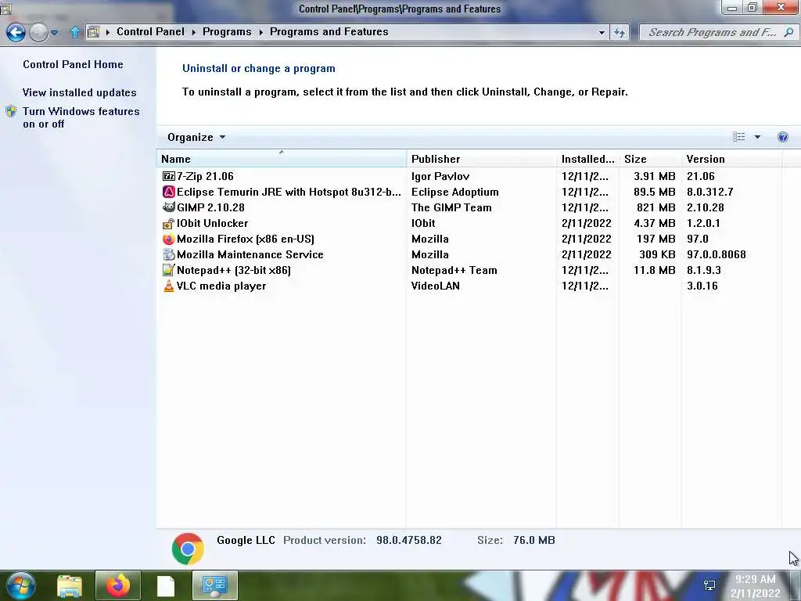Click the Up folder arrow icon
801x601 pixels.
tap(74, 32)
